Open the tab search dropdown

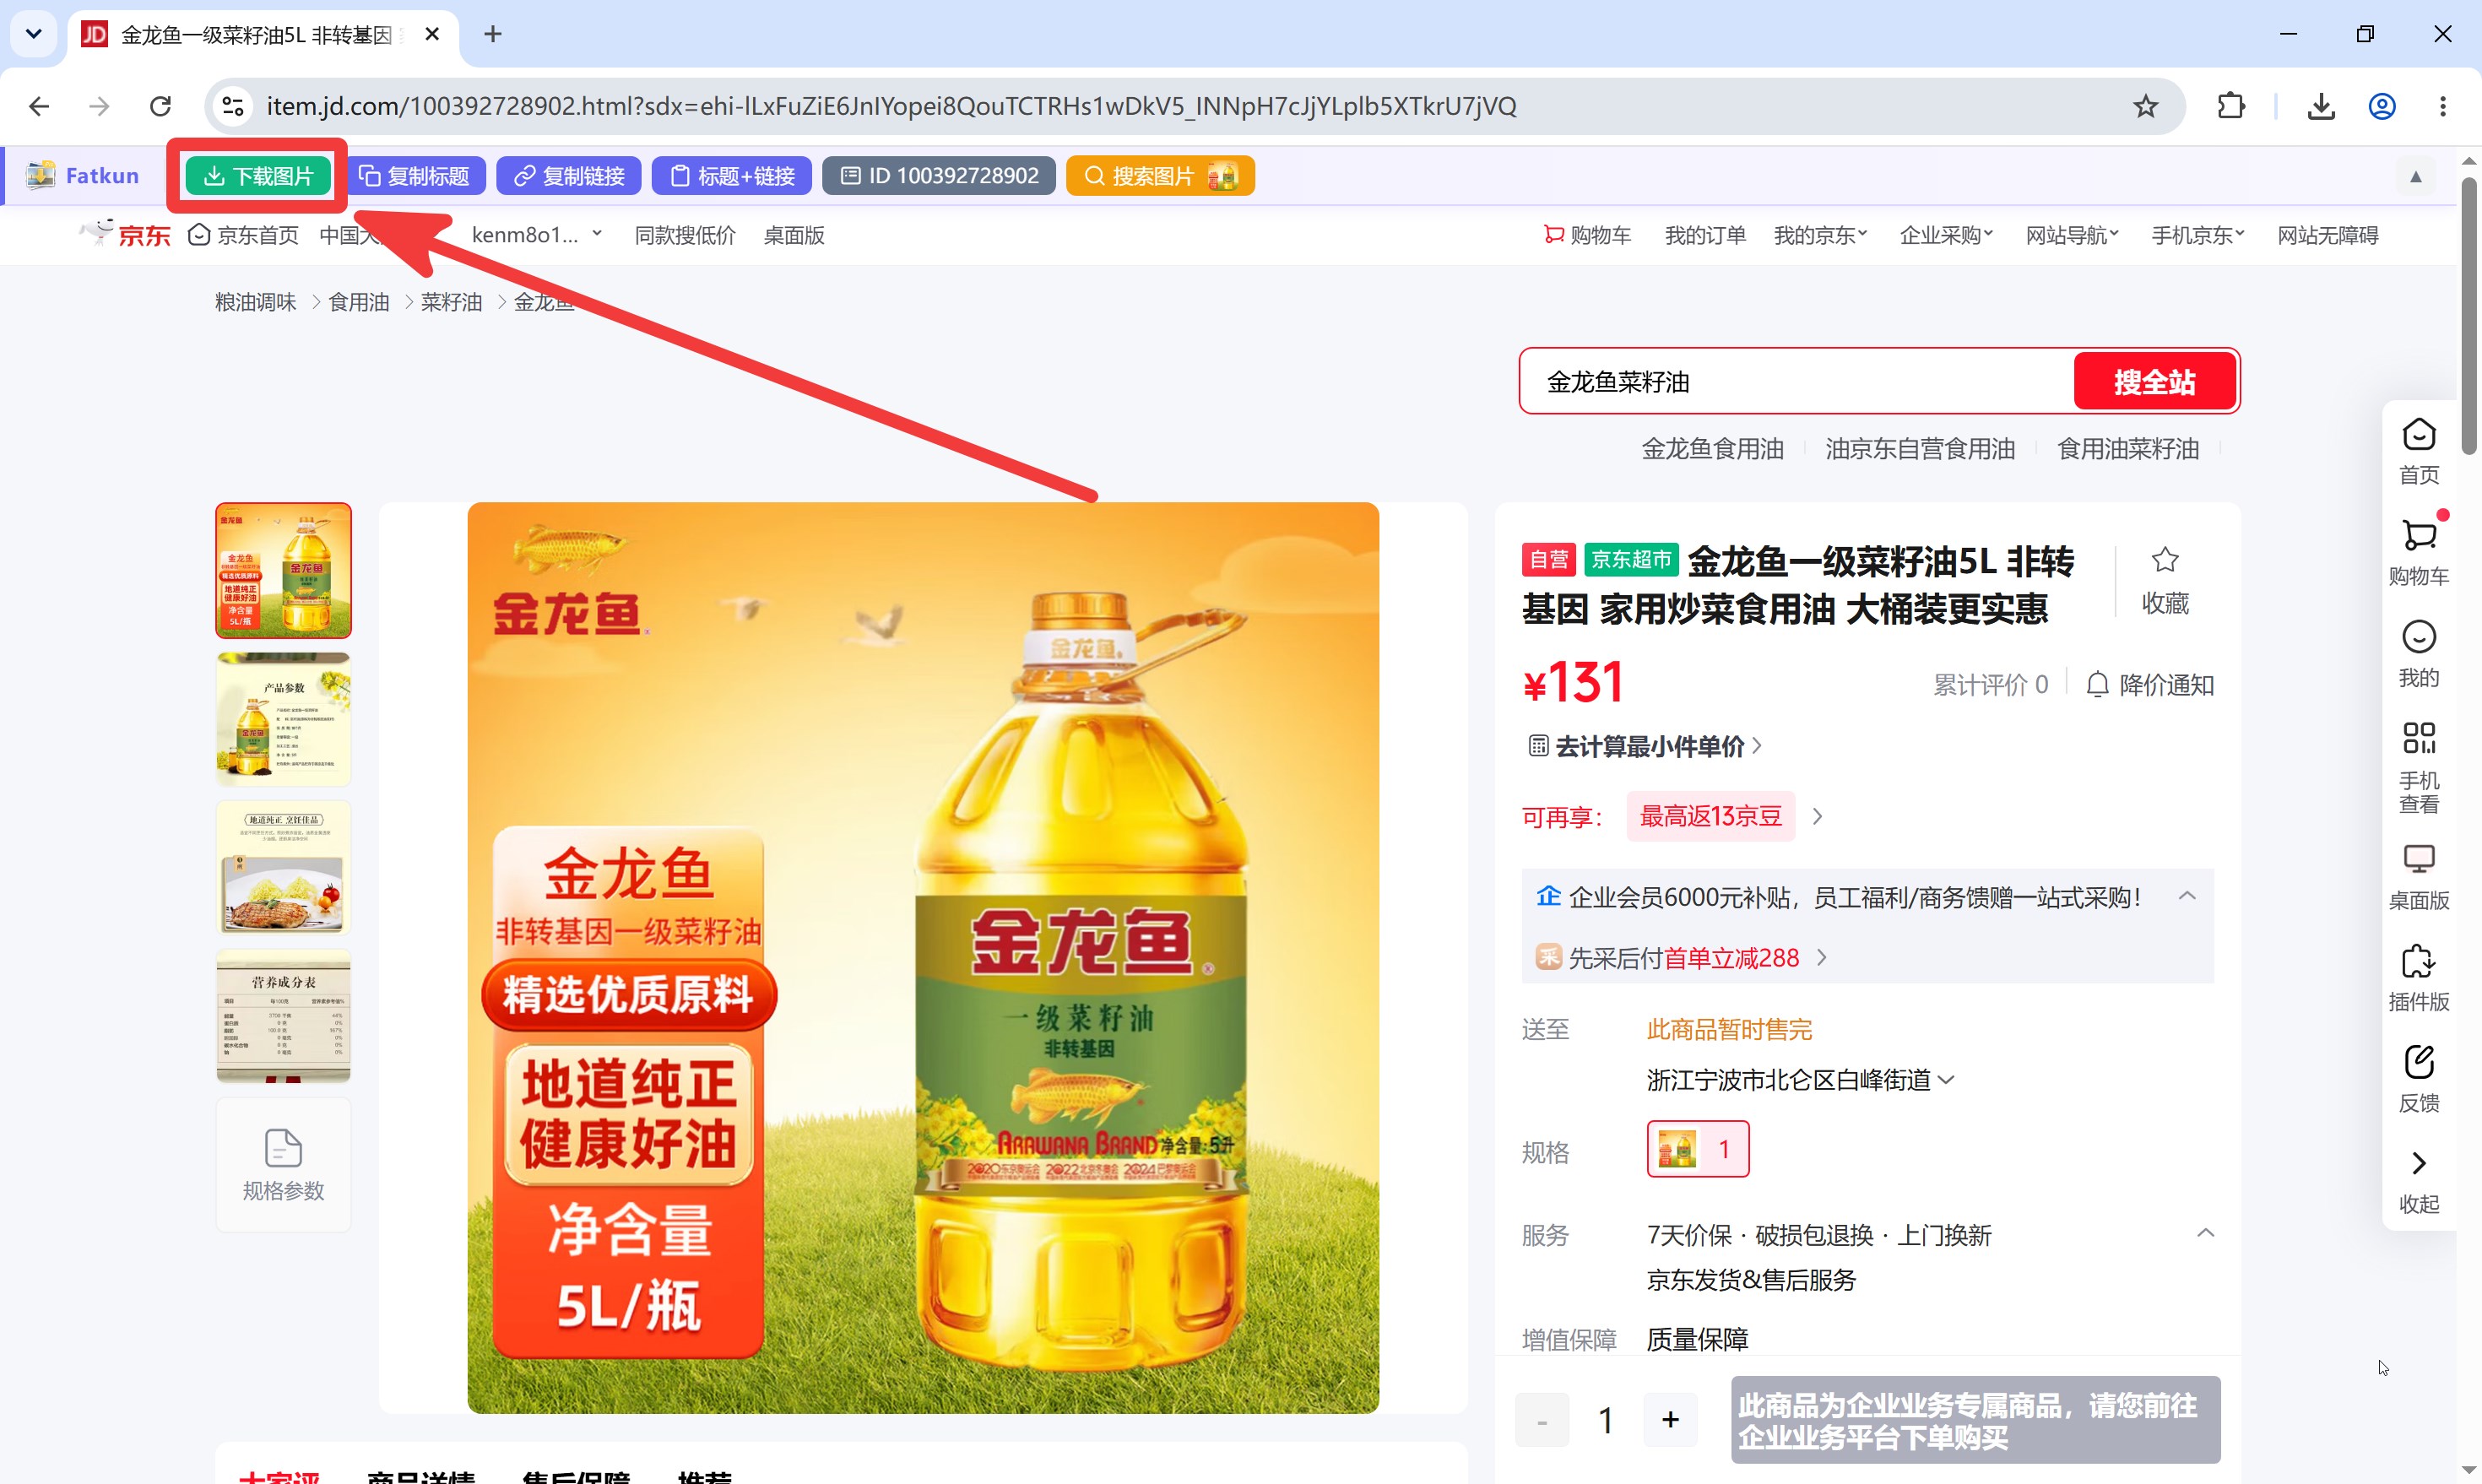33,34
